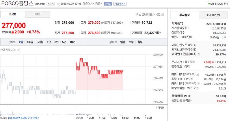The image size is (231, 121).
Task: Open help icon next to 넥스트레이드(NXT)
Action: coord(162,14)
